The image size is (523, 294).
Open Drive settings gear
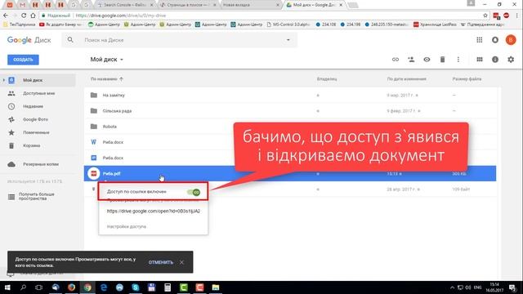point(511,60)
